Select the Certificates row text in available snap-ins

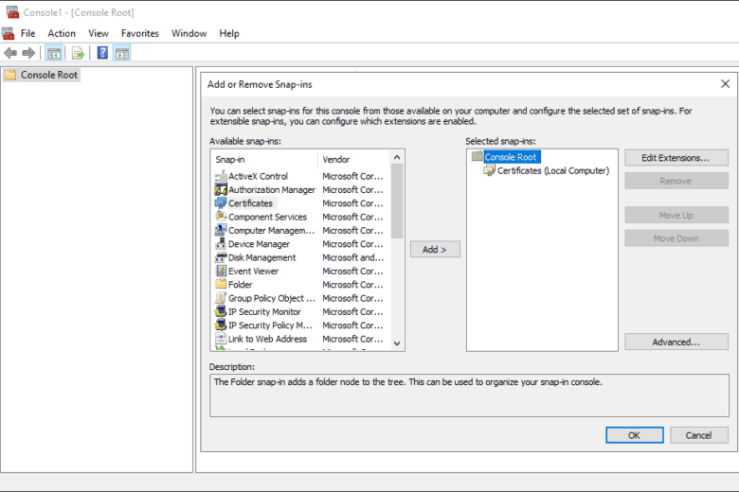click(250, 203)
